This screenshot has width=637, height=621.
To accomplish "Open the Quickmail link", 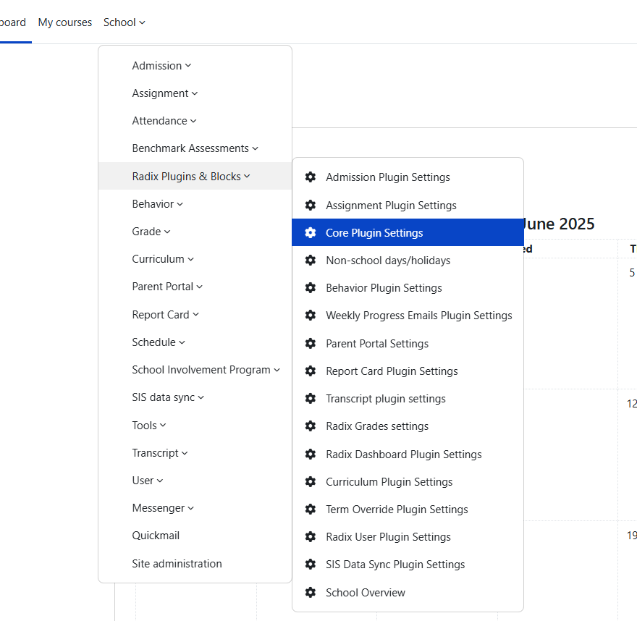I will tap(156, 536).
